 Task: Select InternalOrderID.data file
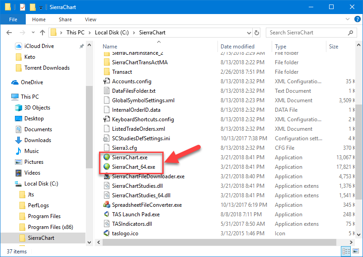[x=136, y=110]
